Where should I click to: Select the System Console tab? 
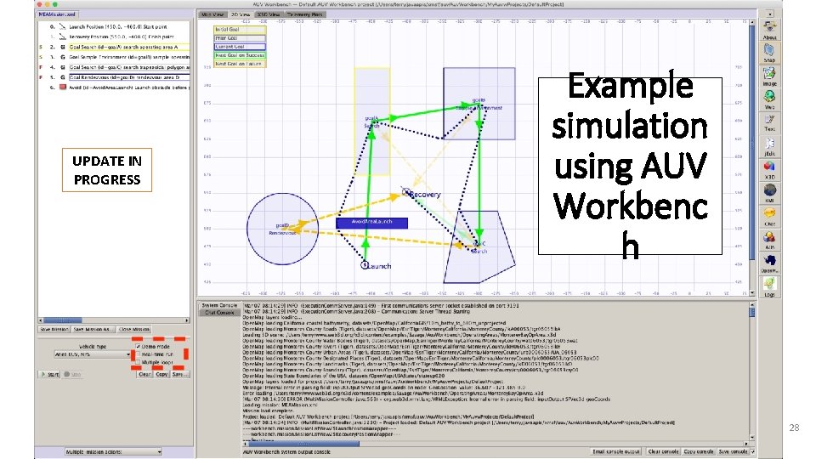(219, 305)
